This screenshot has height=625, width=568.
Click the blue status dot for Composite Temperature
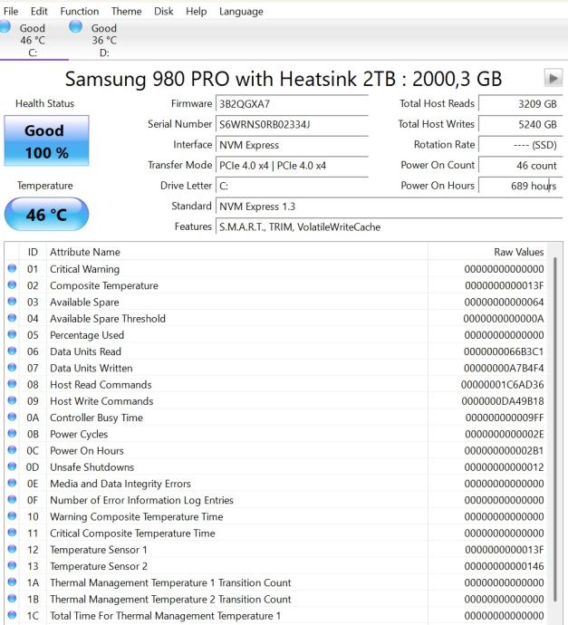[12, 284]
